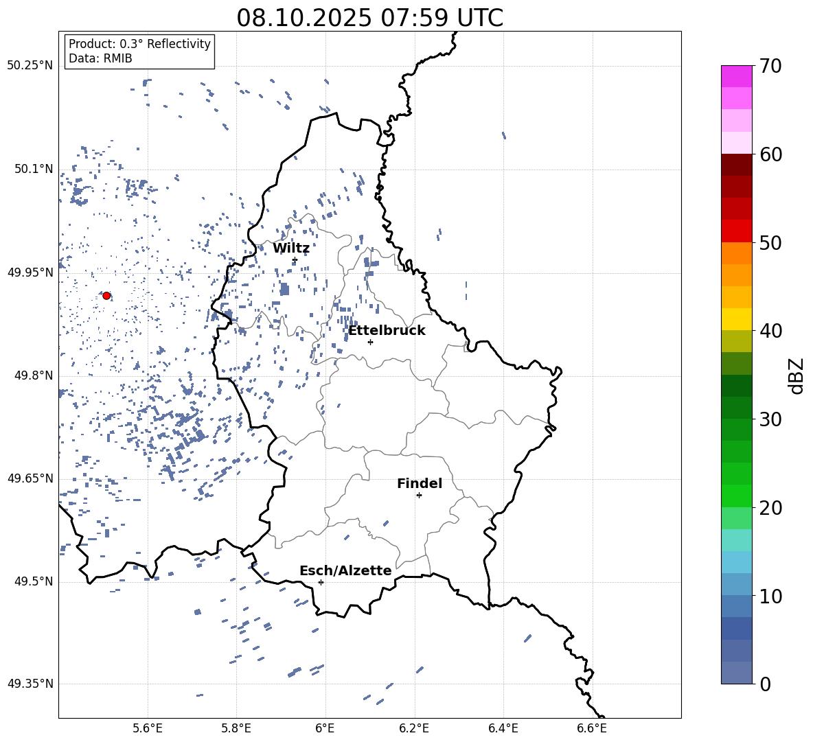This screenshot has width=813, height=742.
Task: Pick the bright green colorbar swatch above 20 tick
Action: coord(737,496)
